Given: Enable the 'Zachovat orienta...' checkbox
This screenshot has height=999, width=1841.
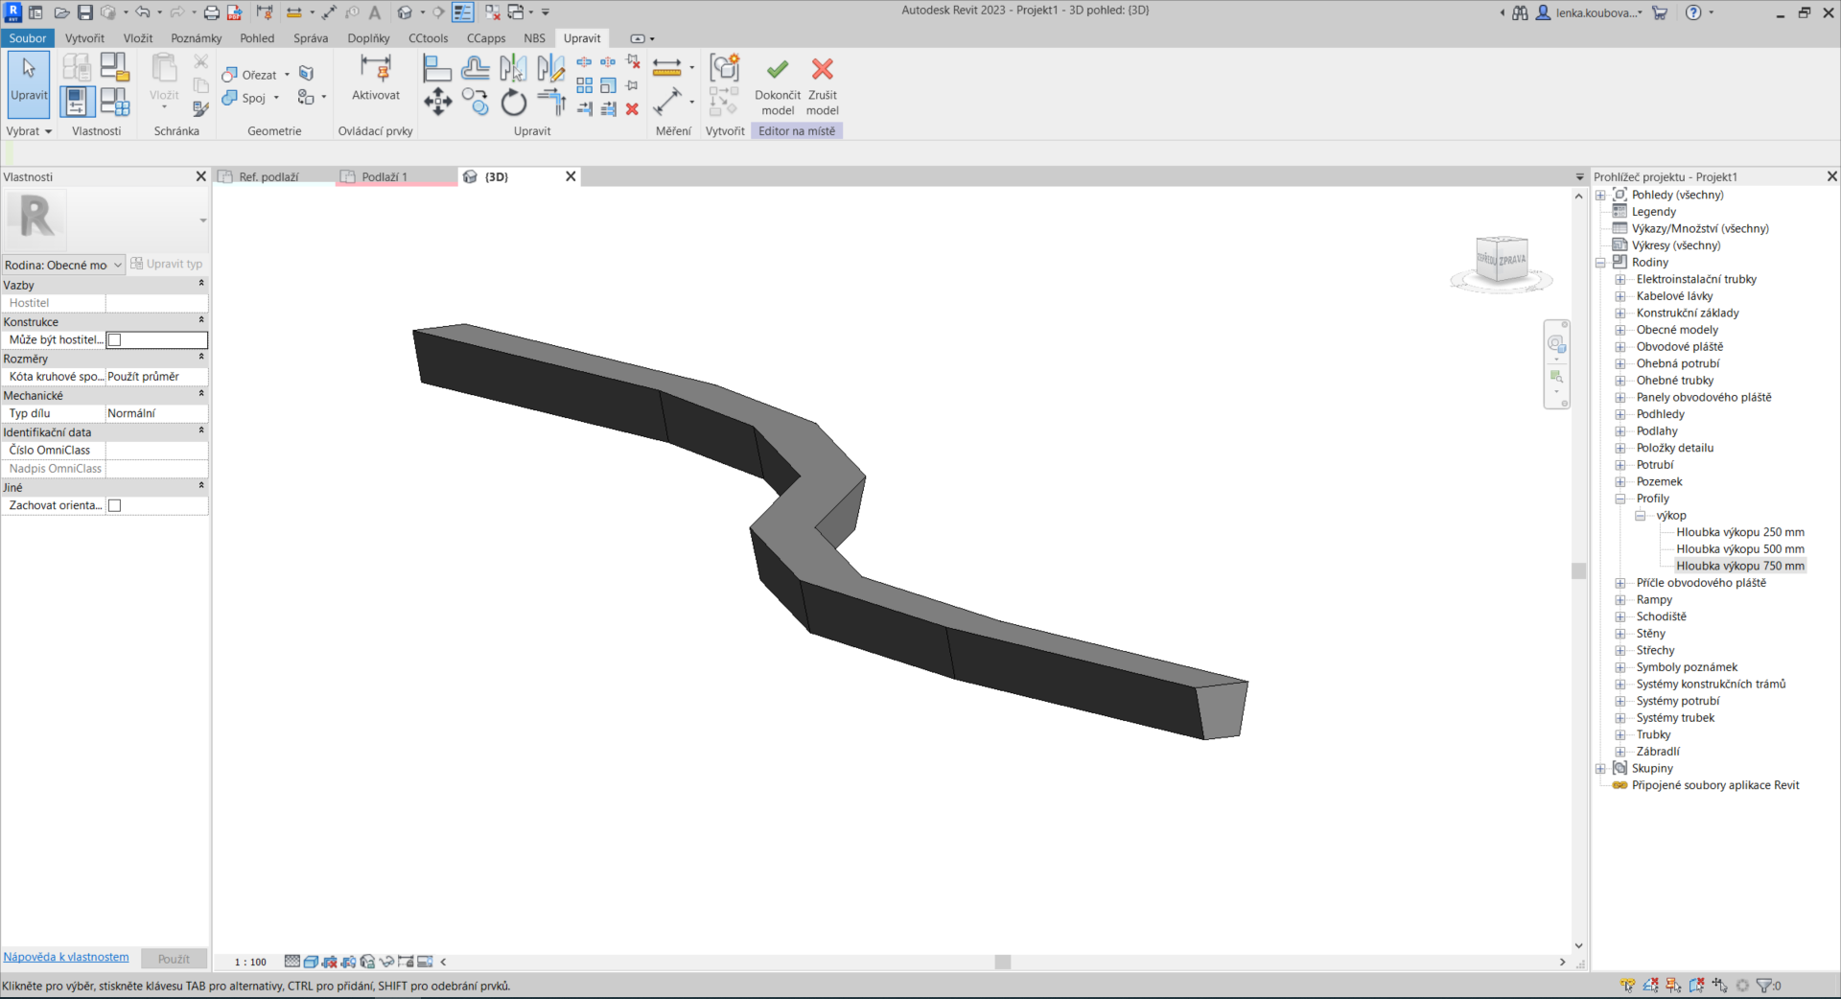Looking at the screenshot, I should click(x=115, y=505).
